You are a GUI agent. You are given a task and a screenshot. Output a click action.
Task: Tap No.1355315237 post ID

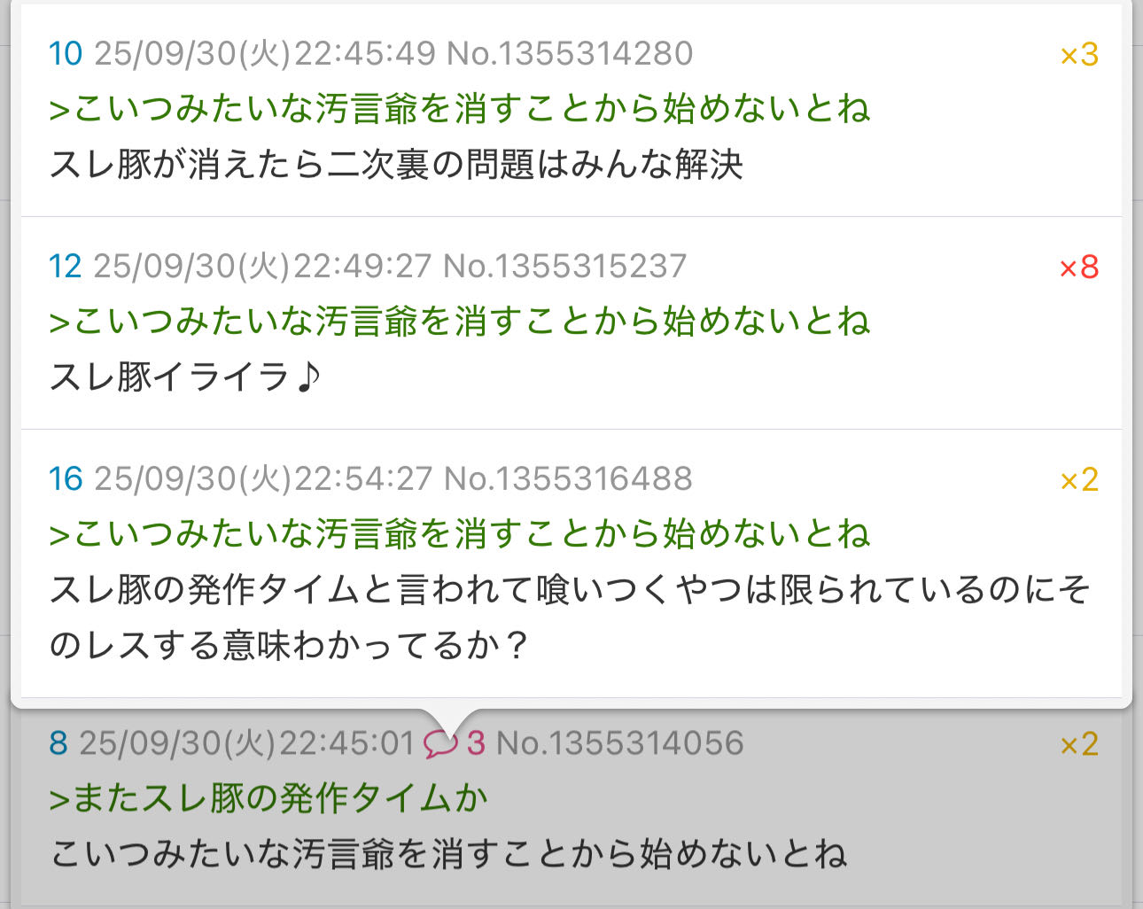[564, 266]
